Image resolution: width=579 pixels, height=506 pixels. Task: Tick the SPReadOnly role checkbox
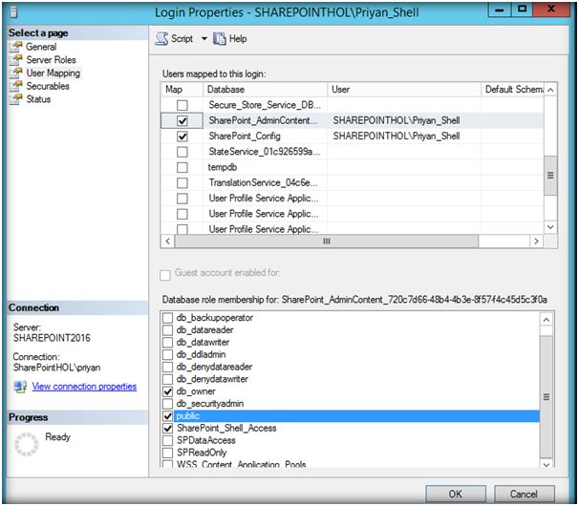167,453
